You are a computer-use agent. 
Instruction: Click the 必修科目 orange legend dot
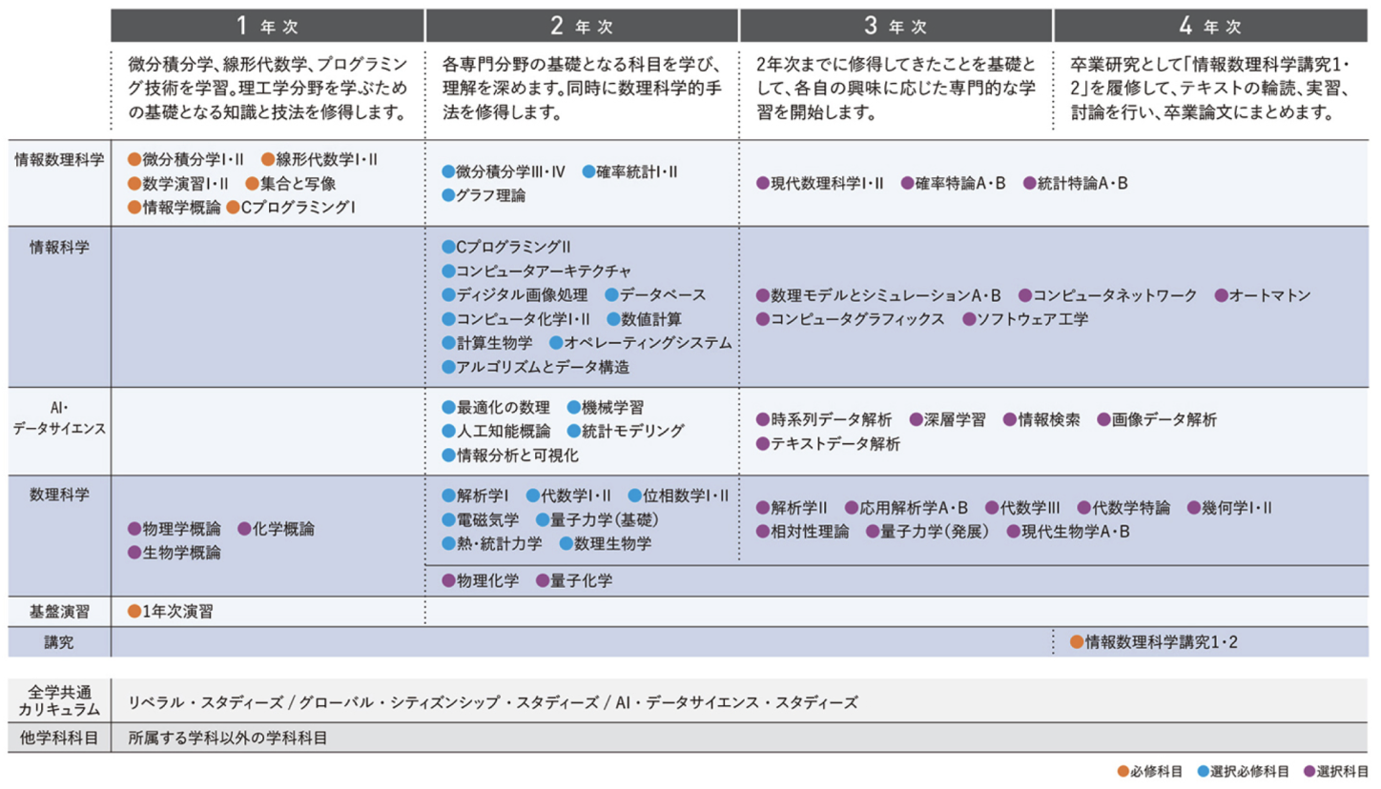click(1122, 770)
